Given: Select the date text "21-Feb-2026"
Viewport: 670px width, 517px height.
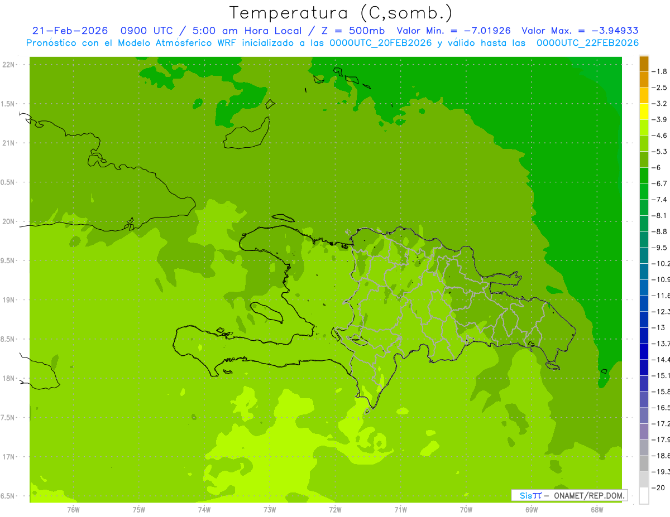Looking at the screenshot, I should [70, 31].
